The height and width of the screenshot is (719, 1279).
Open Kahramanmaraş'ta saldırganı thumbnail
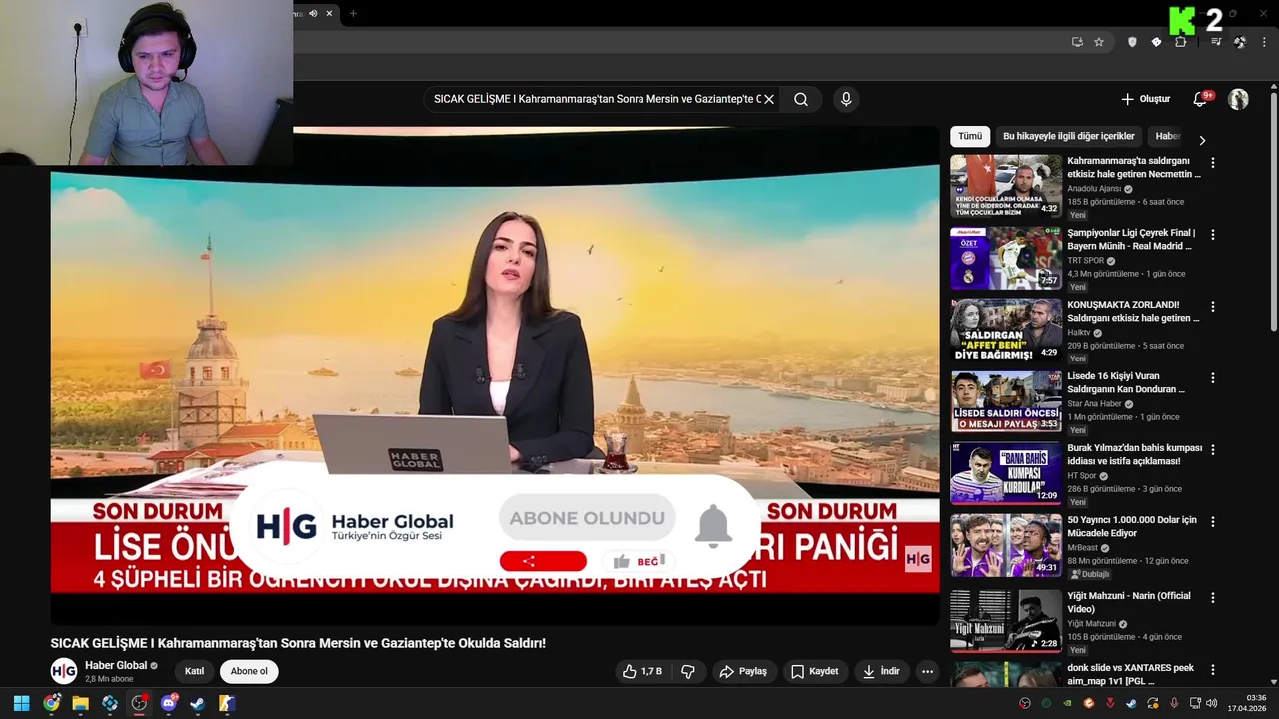coord(1005,186)
